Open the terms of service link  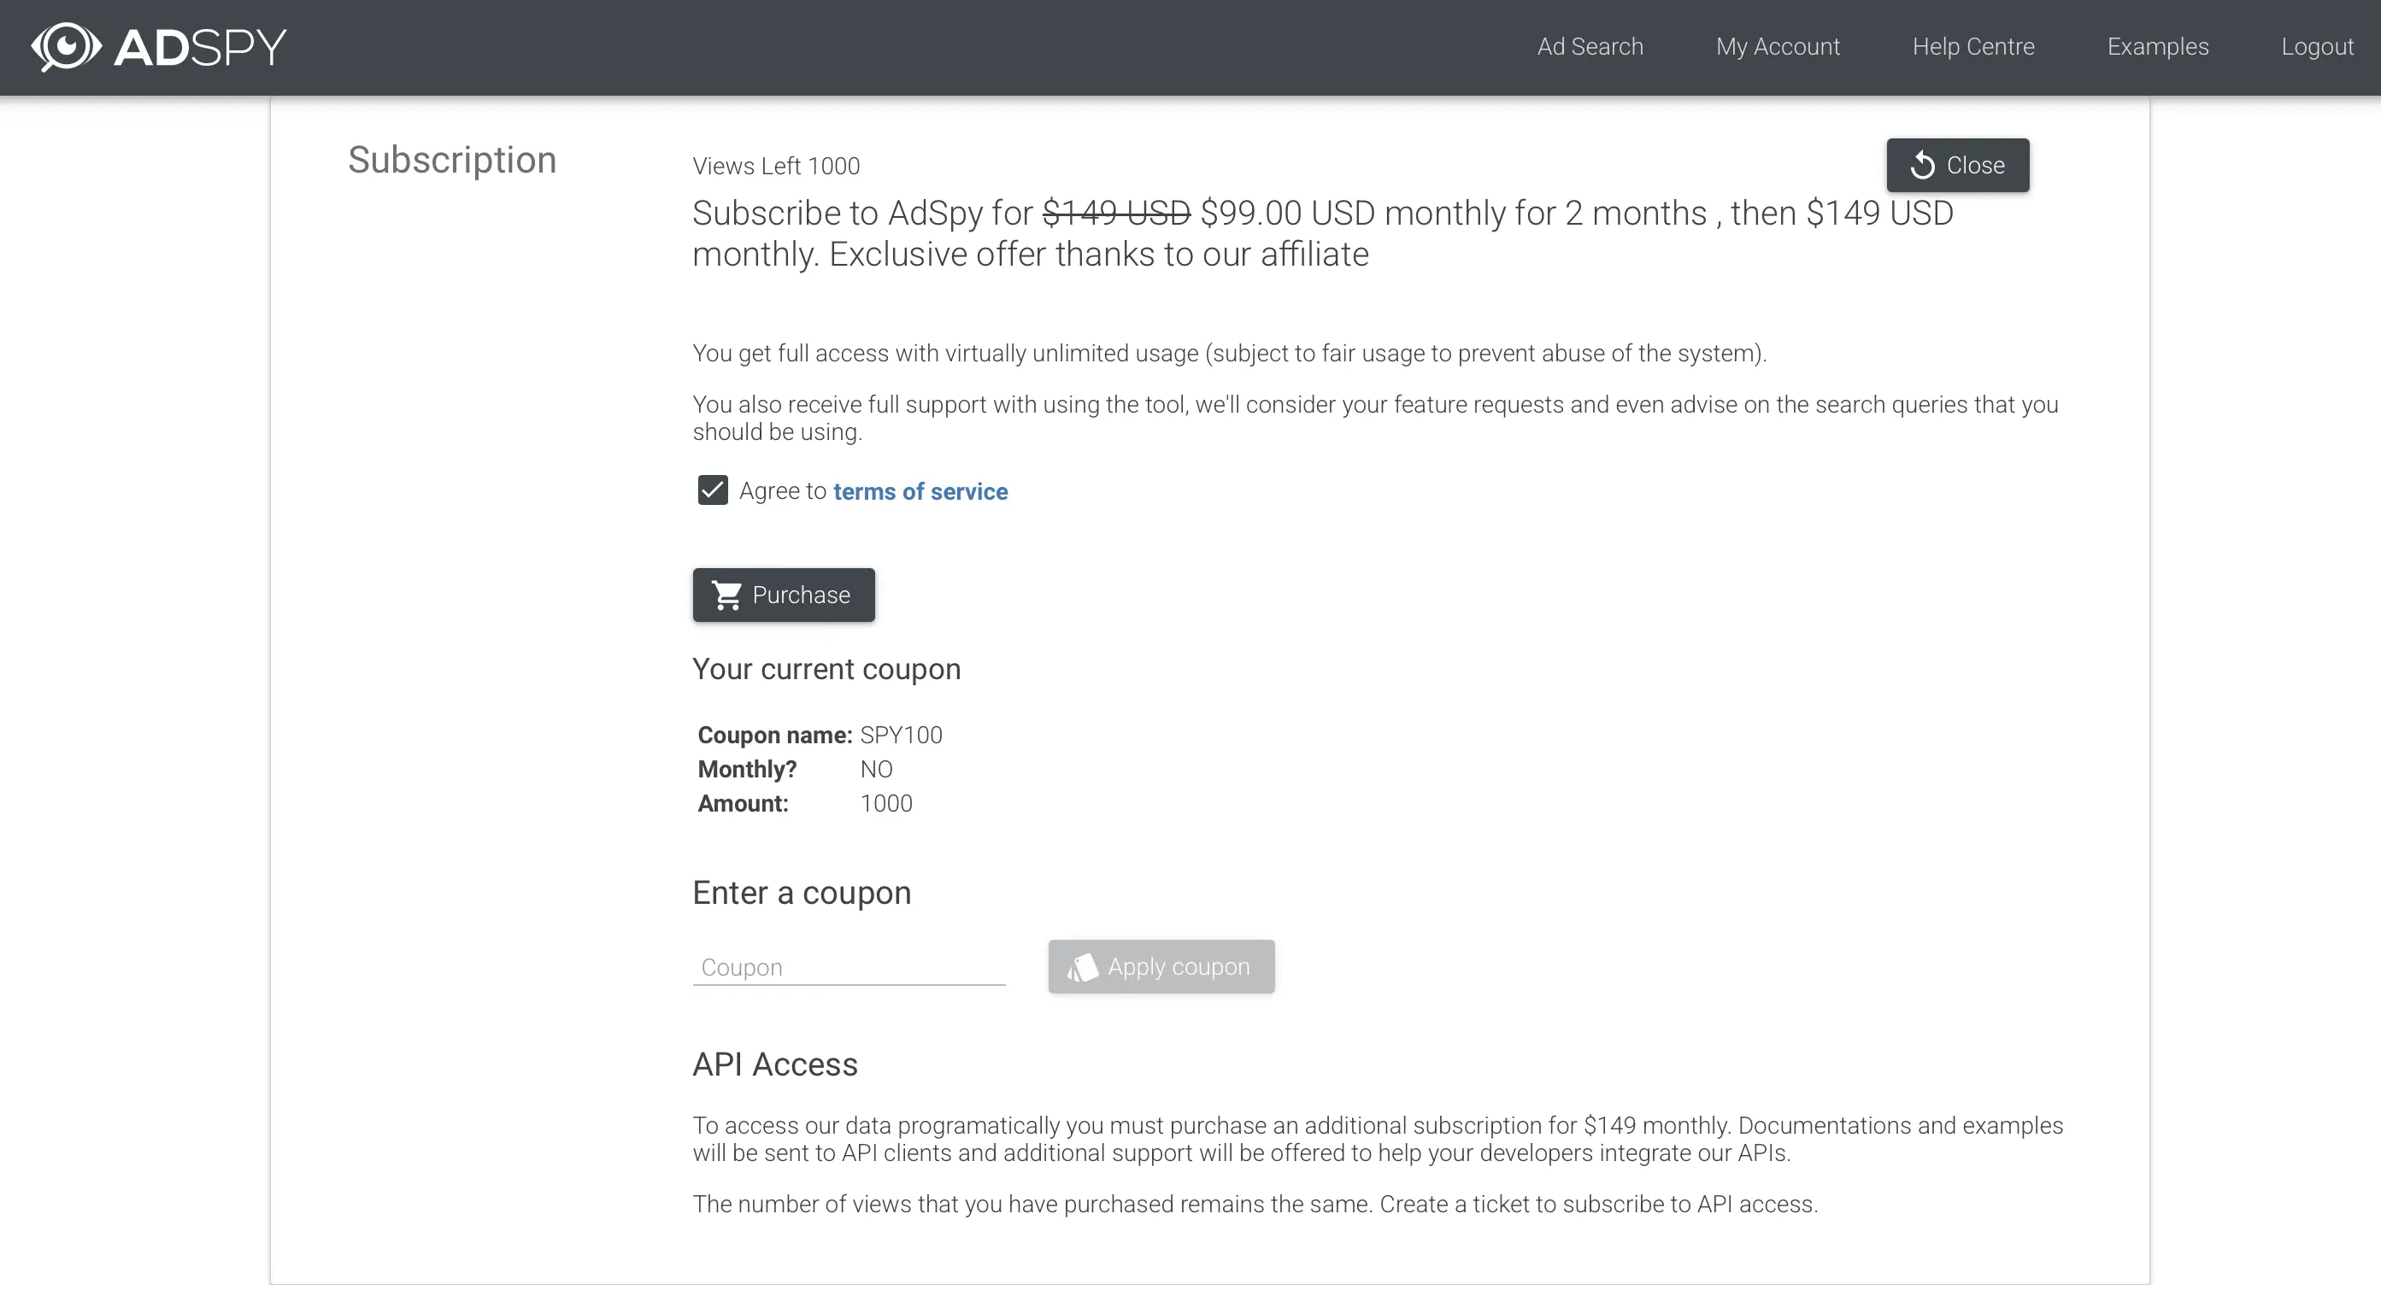point(920,491)
